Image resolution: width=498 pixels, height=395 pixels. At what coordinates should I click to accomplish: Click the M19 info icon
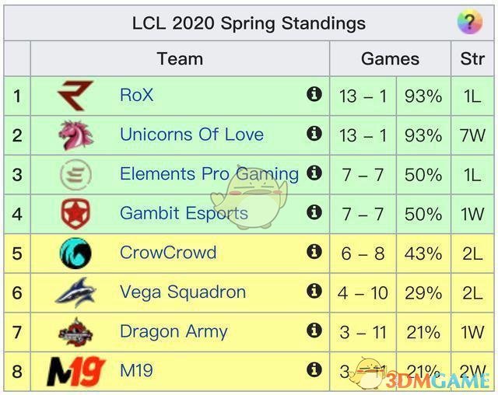tap(314, 369)
